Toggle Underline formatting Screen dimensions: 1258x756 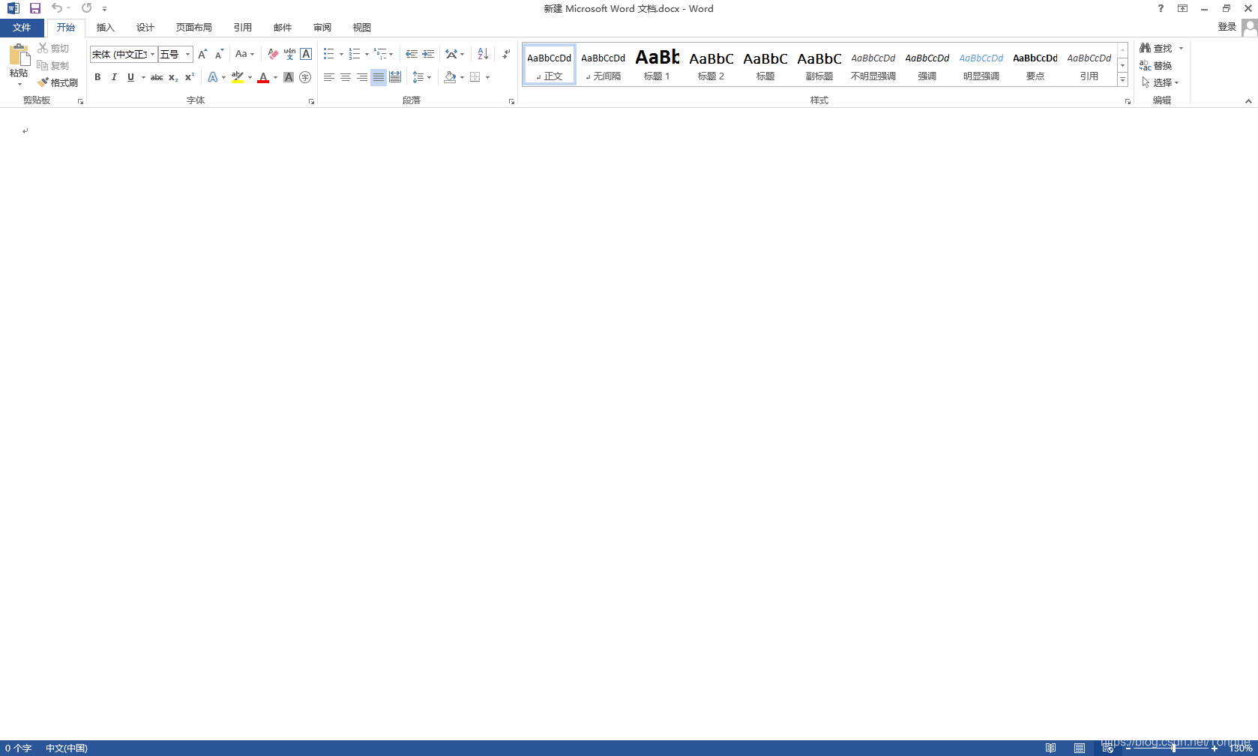130,77
